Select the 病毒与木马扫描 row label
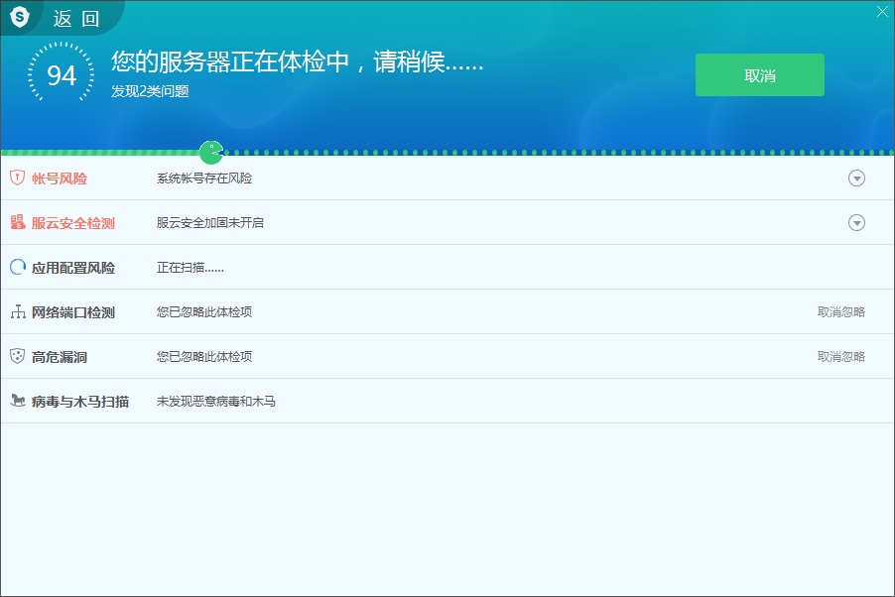Viewport: 895px width, 597px height. click(x=79, y=400)
